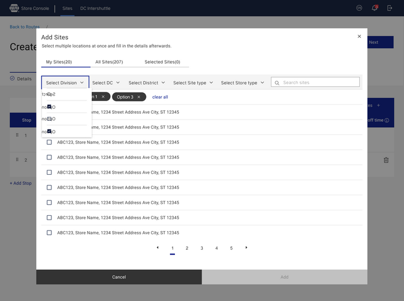Remove the Option 3 filter chip
This screenshot has height=301, width=404.
[x=139, y=97]
